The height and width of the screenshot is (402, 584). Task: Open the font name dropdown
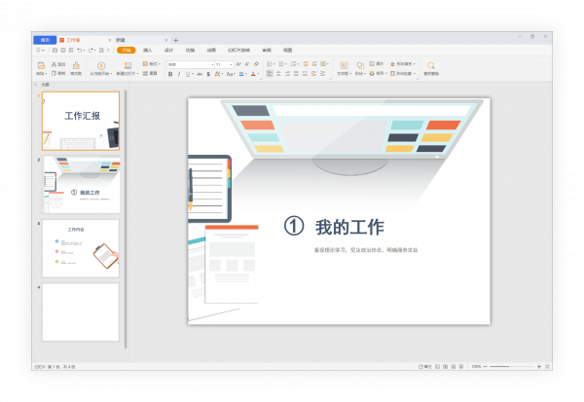pos(212,64)
